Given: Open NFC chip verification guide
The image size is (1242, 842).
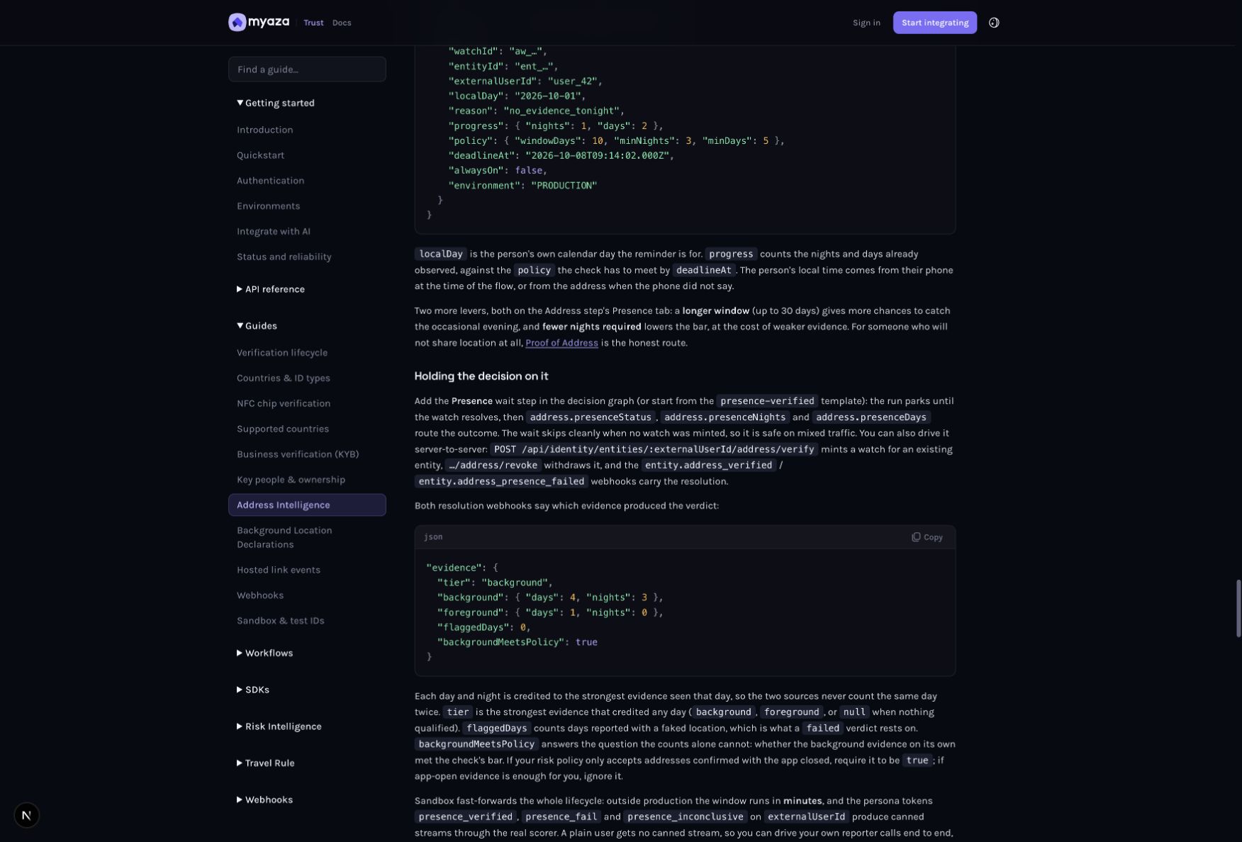Looking at the screenshot, I should (x=283, y=404).
